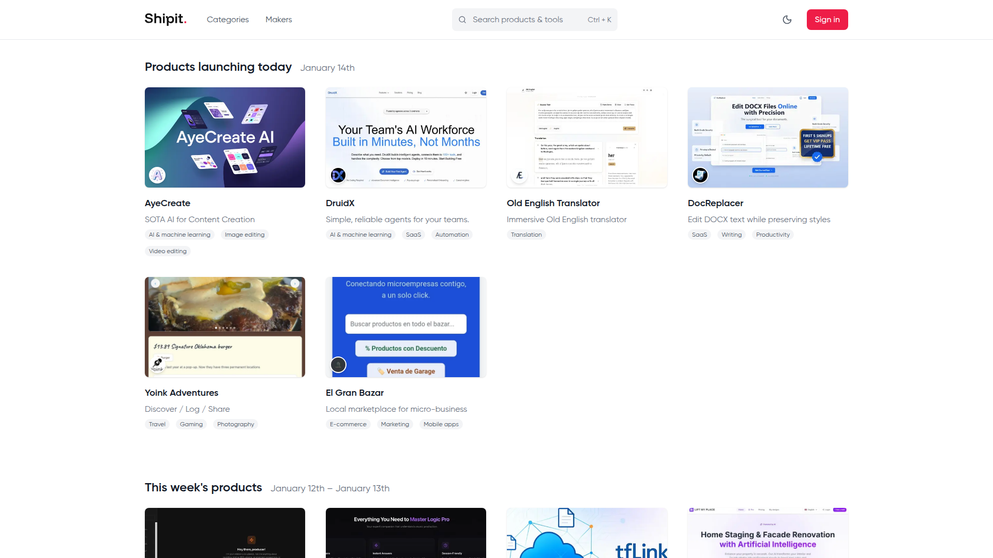The width and height of the screenshot is (993, 558).
Task: Open the Yoink Adventures title
Action: click(x=182, y=393)
